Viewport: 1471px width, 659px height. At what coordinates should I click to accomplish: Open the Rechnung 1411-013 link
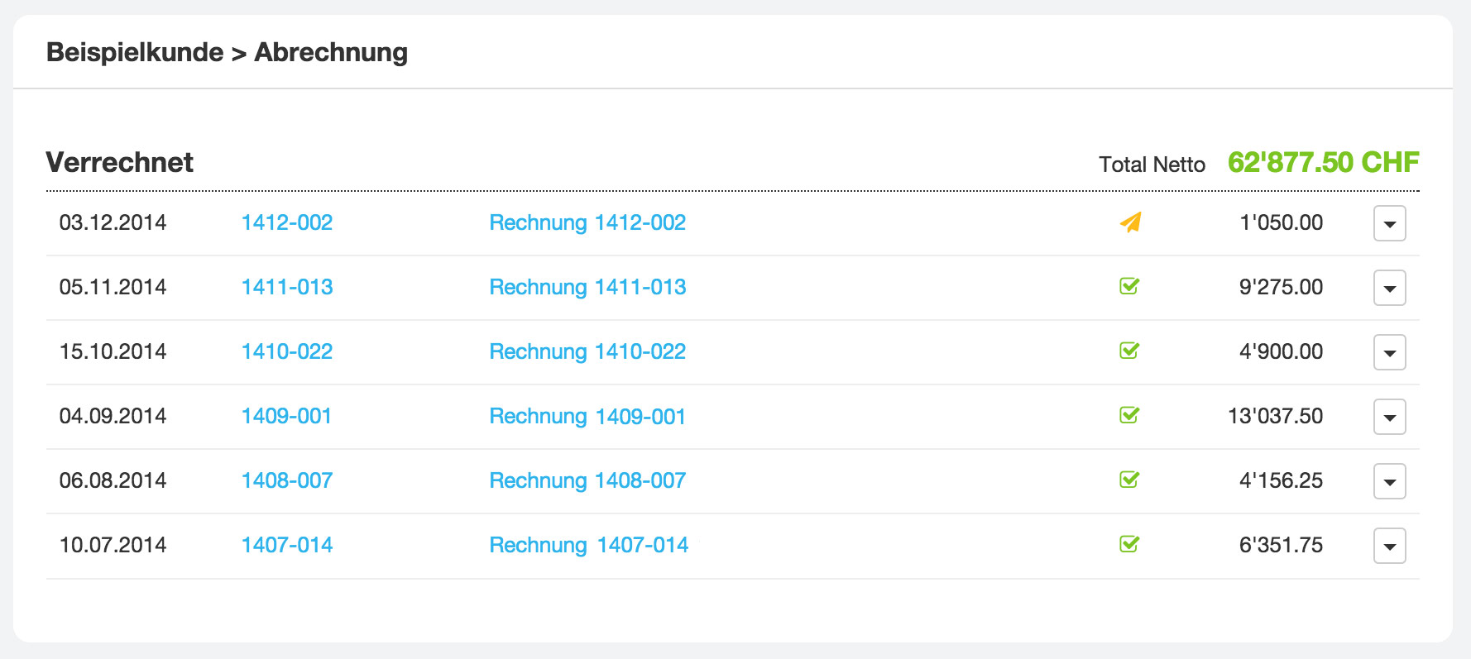point(587,287)
